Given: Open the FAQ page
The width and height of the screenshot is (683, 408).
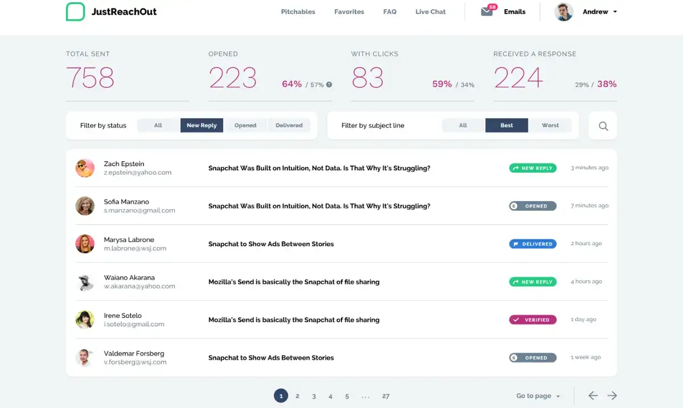Looking at the screenshot, I should click(x=389, y=11).
